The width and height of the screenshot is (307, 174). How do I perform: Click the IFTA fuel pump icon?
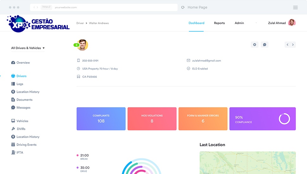(x=13, y=152)
